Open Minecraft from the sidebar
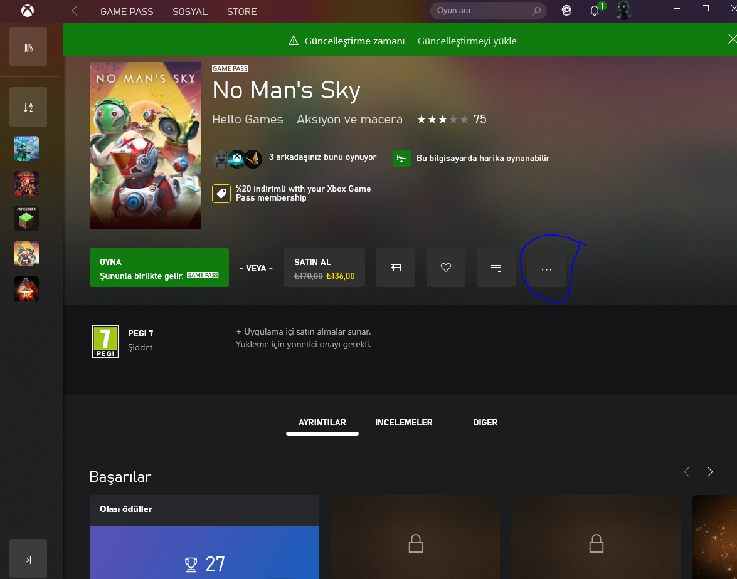Screen dimensions: 737x579 coord(26,218)
